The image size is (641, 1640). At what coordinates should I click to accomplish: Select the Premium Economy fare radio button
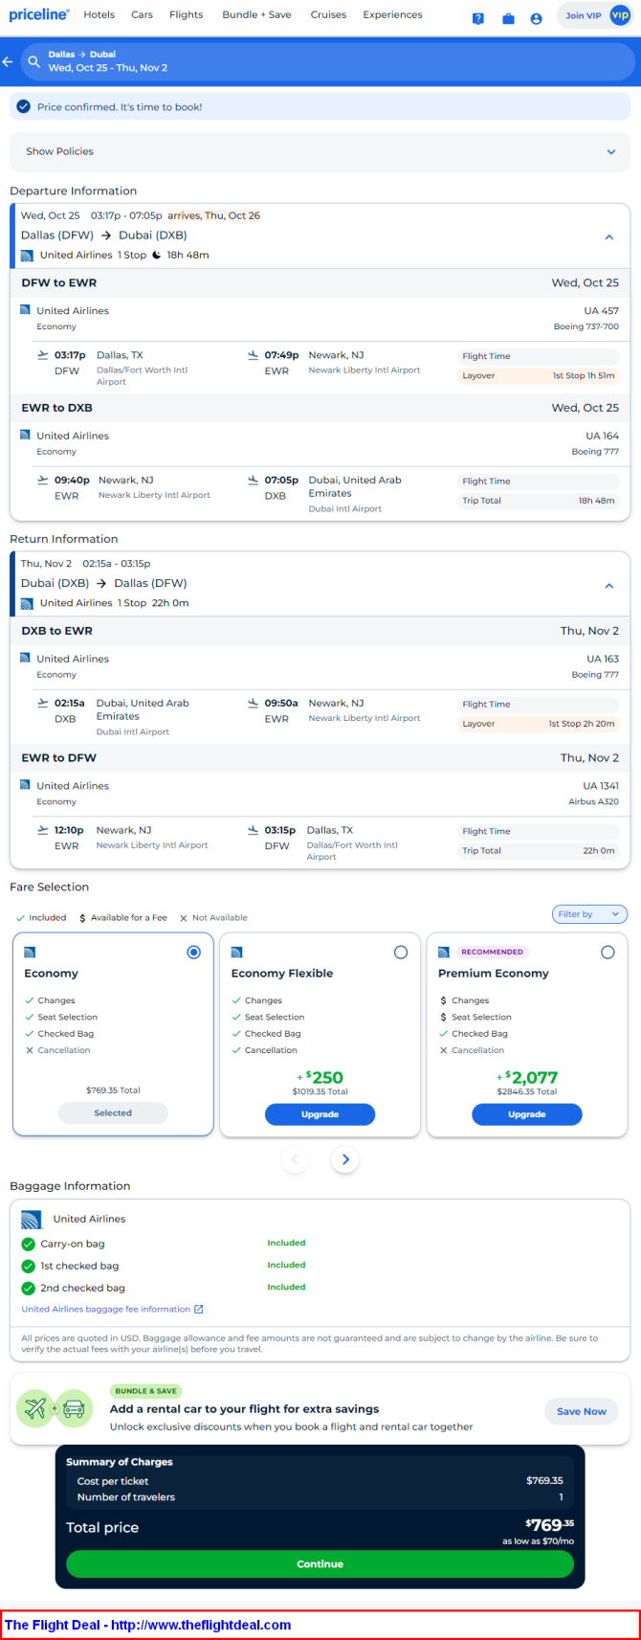[608, 952]
